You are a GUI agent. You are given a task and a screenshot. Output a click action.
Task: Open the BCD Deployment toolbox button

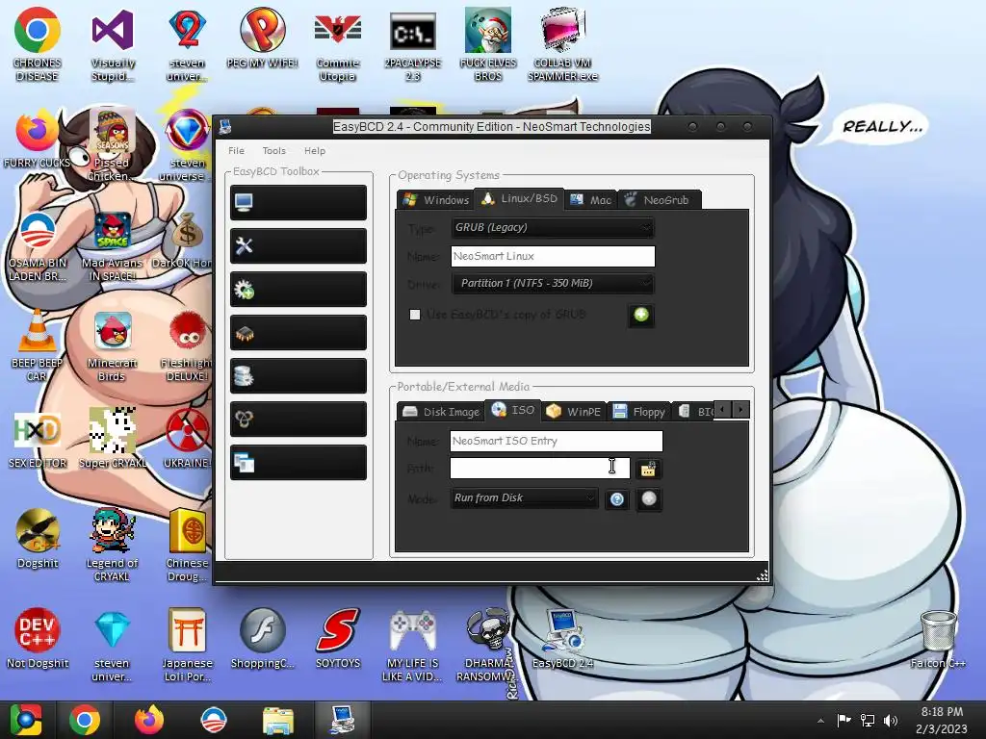(x=298, y=420)
